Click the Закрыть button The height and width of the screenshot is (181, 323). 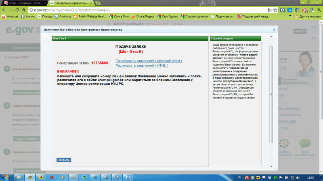[64, 160]
